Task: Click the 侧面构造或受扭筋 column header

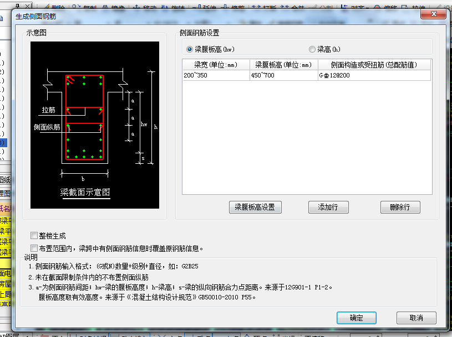Action: point(374,65)
